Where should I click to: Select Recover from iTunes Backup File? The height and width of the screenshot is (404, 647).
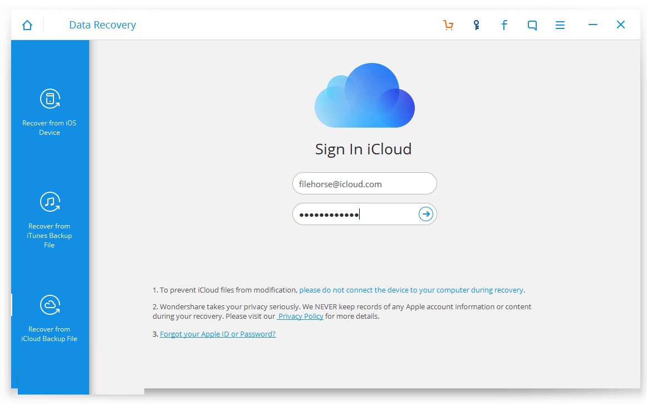click(50, 220)
